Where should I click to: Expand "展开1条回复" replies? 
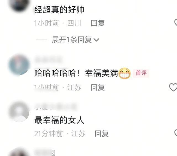tap(76, 40)
